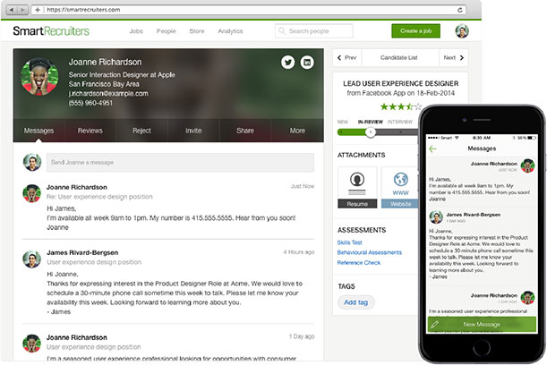This screenshot has width=547, height=365.
Task: Click Joanne's email j.richardson@example.com
Action: [108, 93]
